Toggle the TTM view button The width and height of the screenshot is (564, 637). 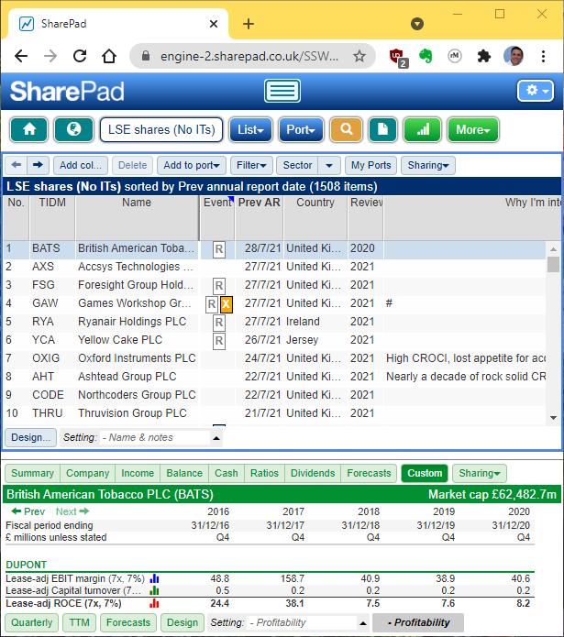[79, 622]
